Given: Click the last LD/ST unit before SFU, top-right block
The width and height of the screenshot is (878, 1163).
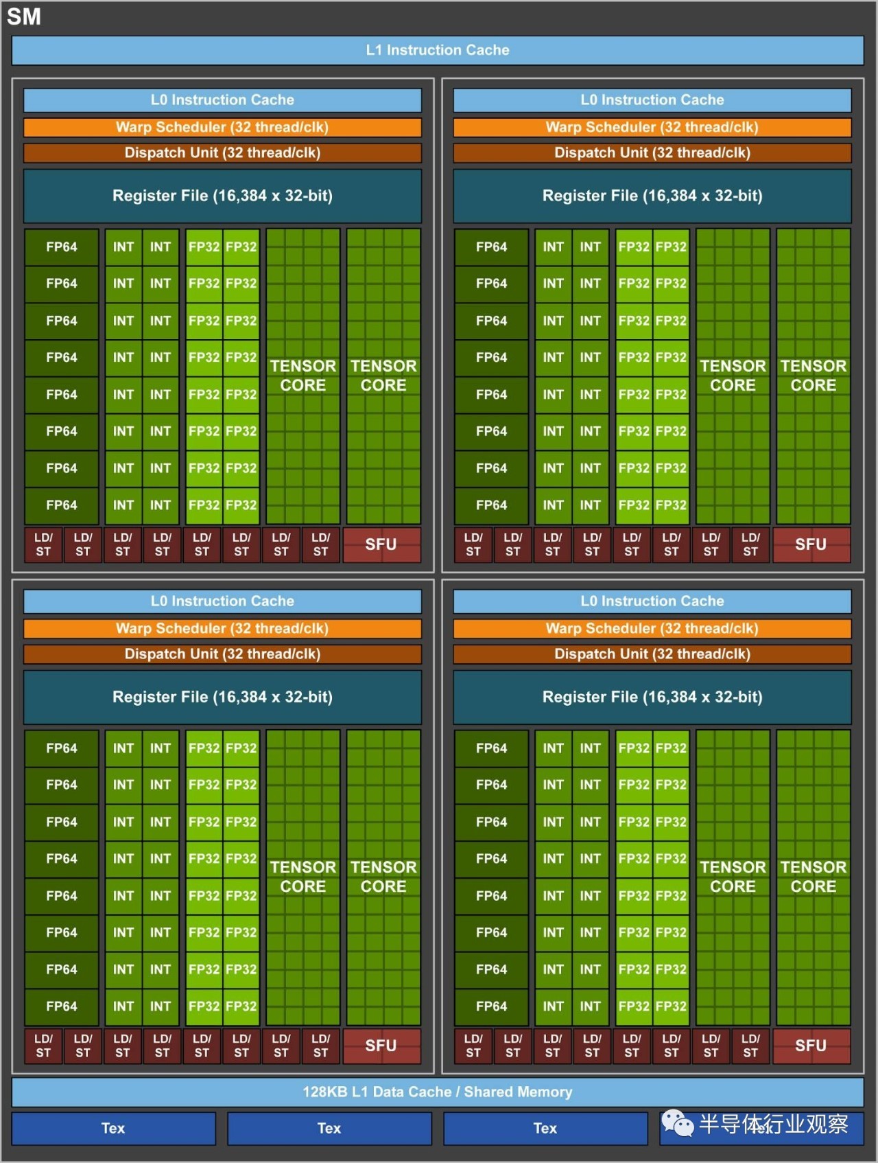Looking at the screenshot, I should (751, 545).
